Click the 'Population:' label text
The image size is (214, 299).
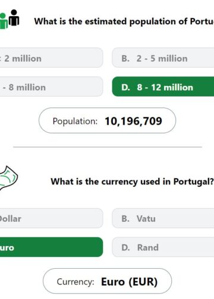pos(75,121)
